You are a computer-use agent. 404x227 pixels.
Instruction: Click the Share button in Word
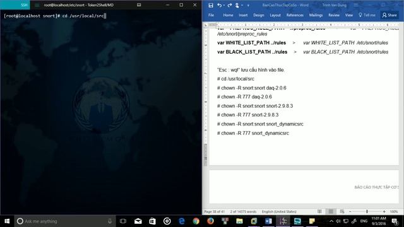[389, 15]
